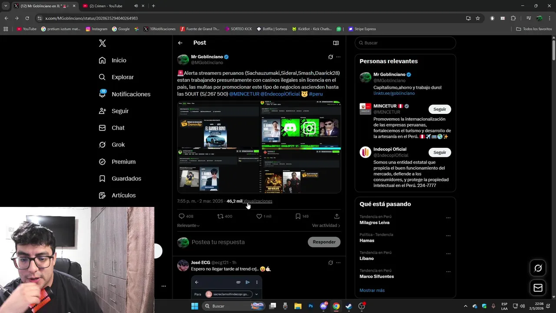Expand the tab search dropdown arrow

tap(6, 6)
